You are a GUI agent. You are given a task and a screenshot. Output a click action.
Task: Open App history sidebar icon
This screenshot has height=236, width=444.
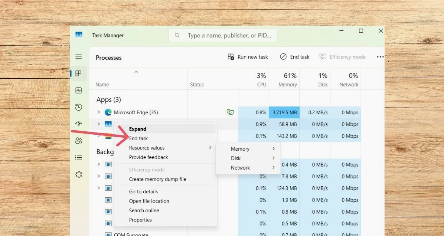coord(78,107)
